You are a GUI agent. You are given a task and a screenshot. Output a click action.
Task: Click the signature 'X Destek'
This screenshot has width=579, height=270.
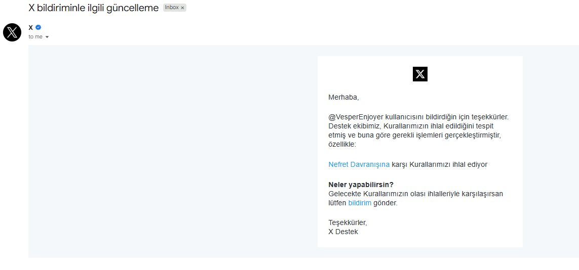343,232
